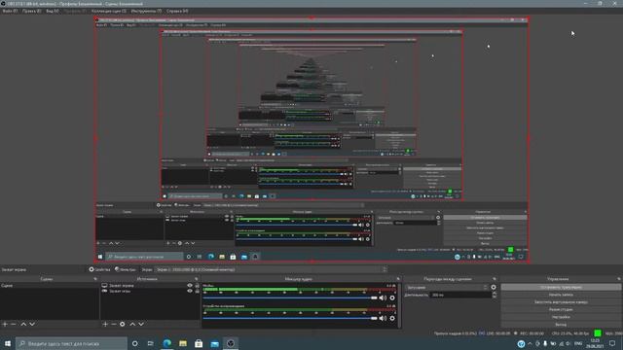
Task: Mute the Mic/Aux channel
Action: coord(383,297)
